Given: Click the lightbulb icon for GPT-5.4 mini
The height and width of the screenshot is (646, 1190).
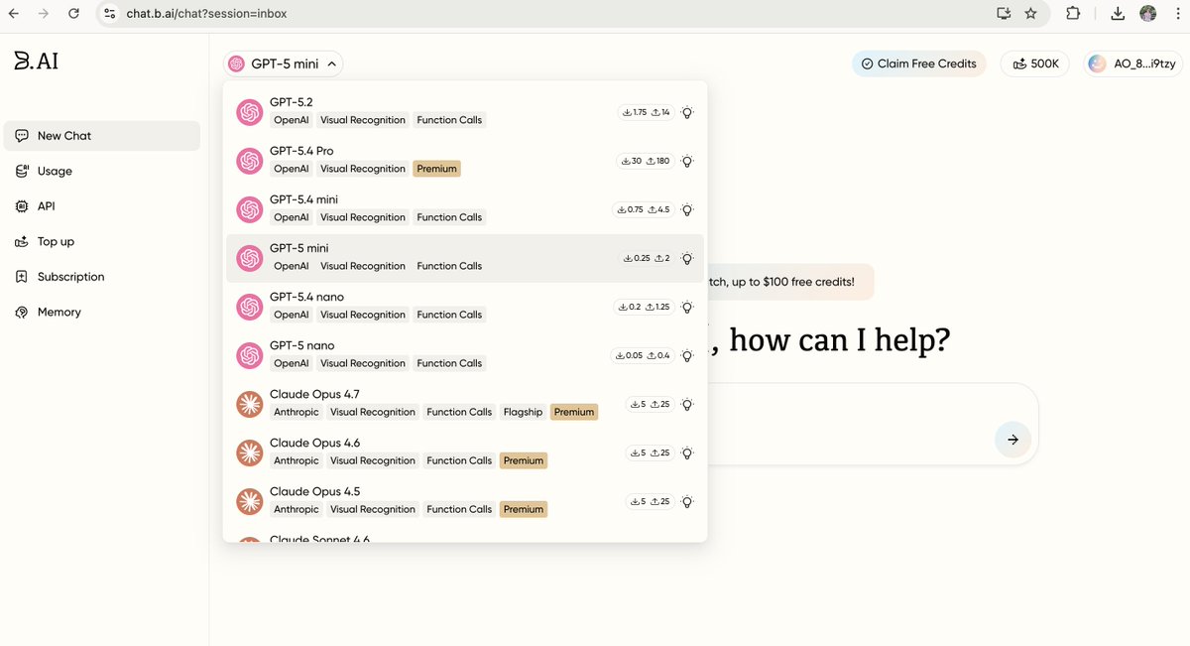Looking at the screenshot, I should (687, 209).
